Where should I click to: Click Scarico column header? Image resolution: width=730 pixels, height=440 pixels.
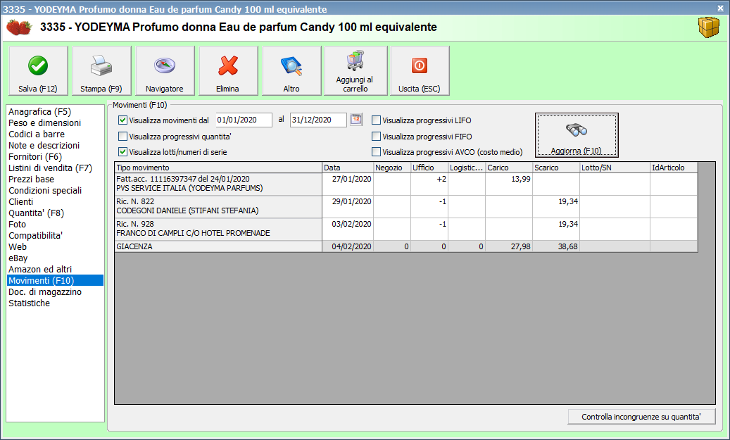[556, 168]
